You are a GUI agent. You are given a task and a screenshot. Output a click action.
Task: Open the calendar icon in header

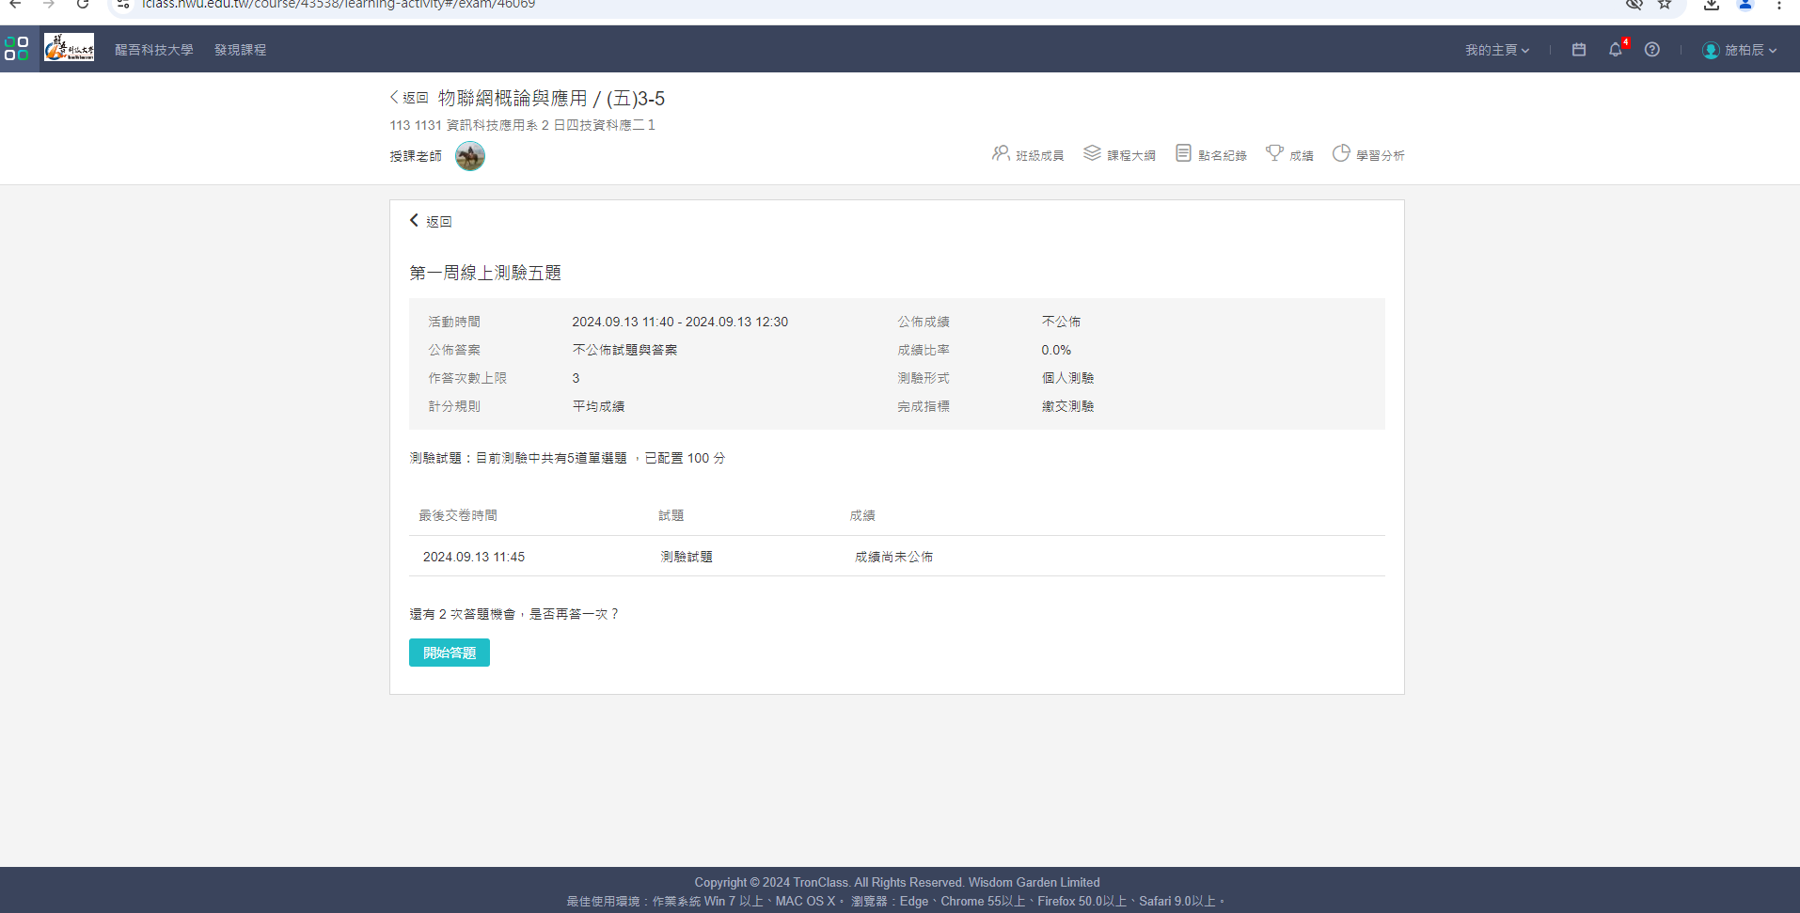[1579, 50]
